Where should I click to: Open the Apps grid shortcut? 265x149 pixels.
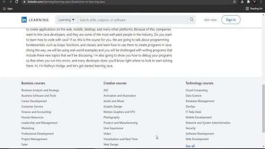click(x=8, y=9)
